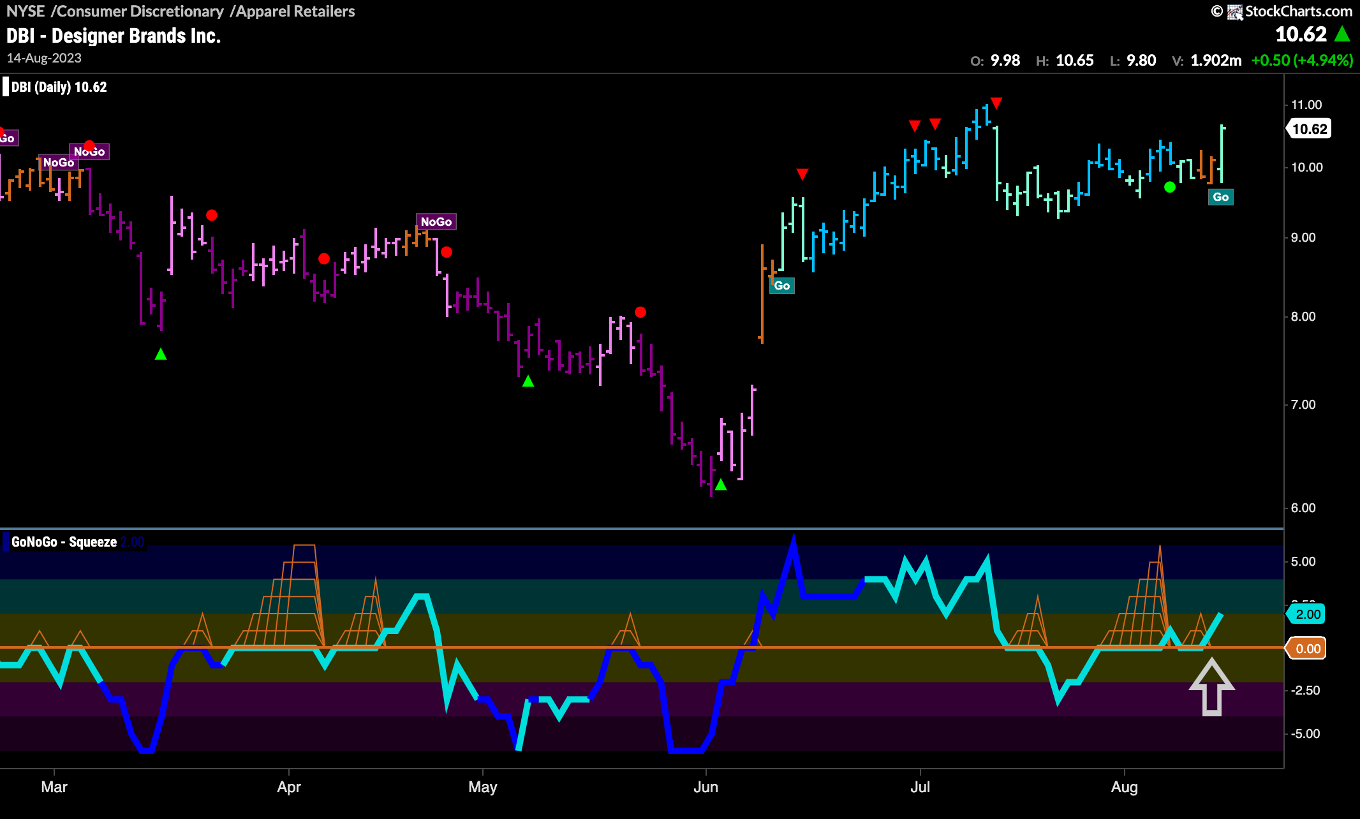
Task: Open the Consumer Discretionary sector text
Action: click(x=140, y=11)
